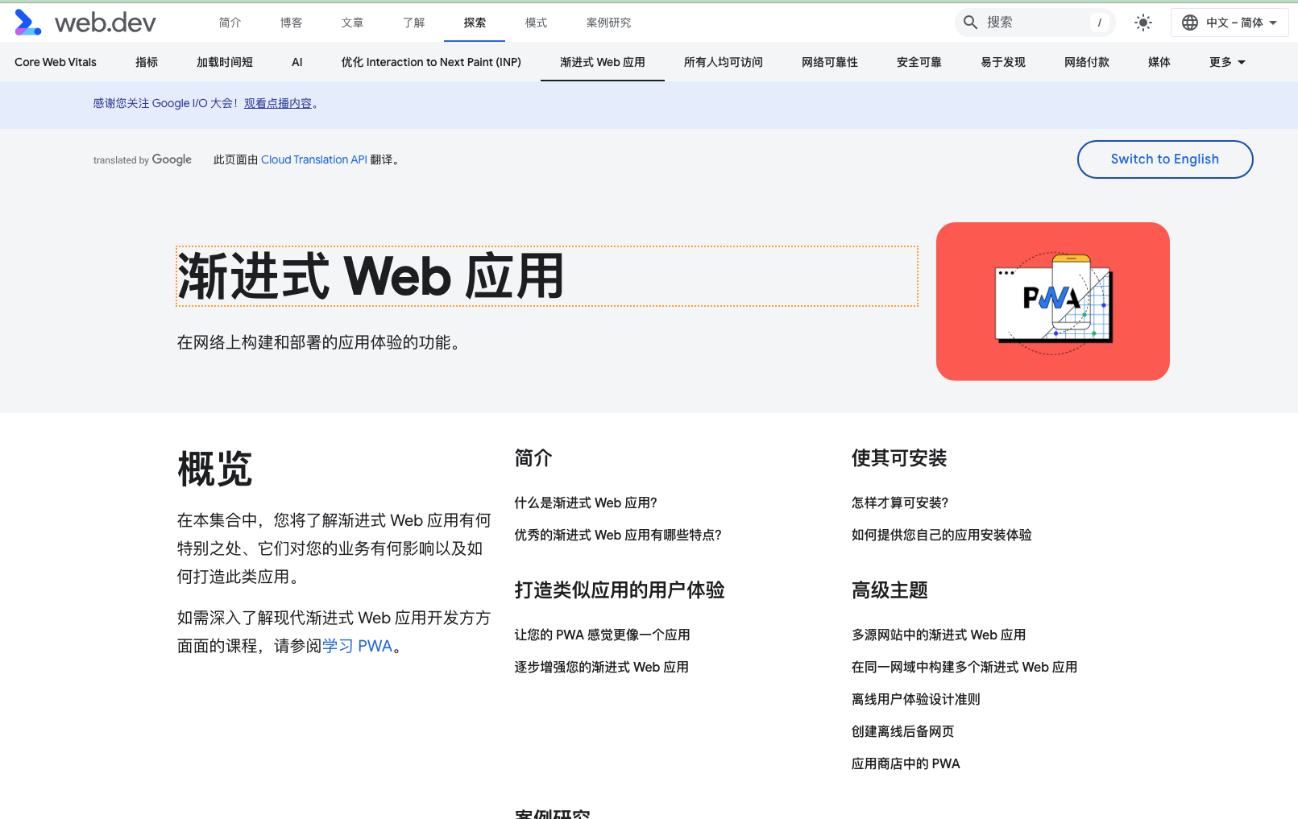The height and width of the screenshot is (819, 1298).
Task: Open the 案例研究 top nav tab
Action: click(608, 23)
